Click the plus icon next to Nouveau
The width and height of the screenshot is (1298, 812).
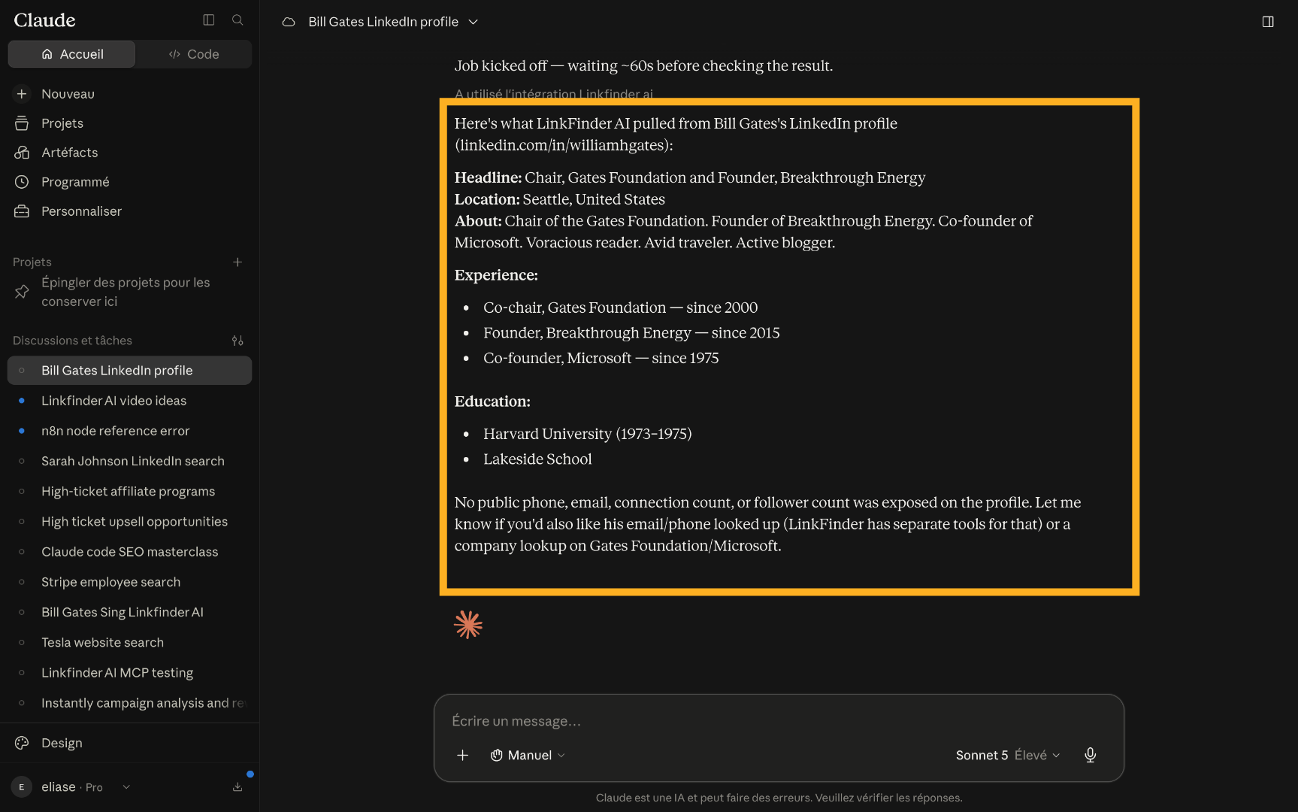point(22,94)
